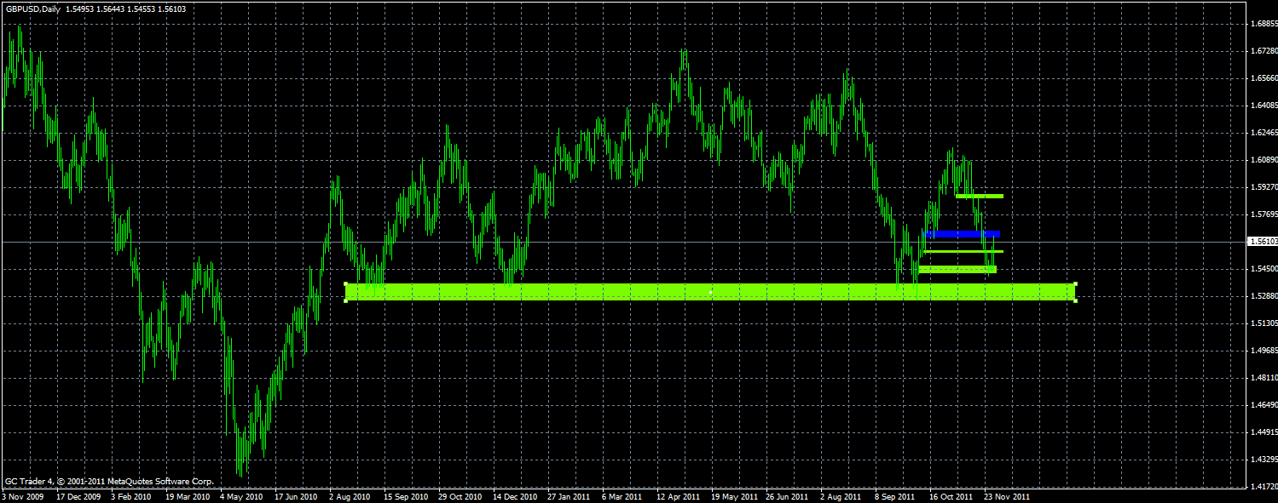
Task: Click the 15 Sep 2010 date label
Action: coord(405,496)
